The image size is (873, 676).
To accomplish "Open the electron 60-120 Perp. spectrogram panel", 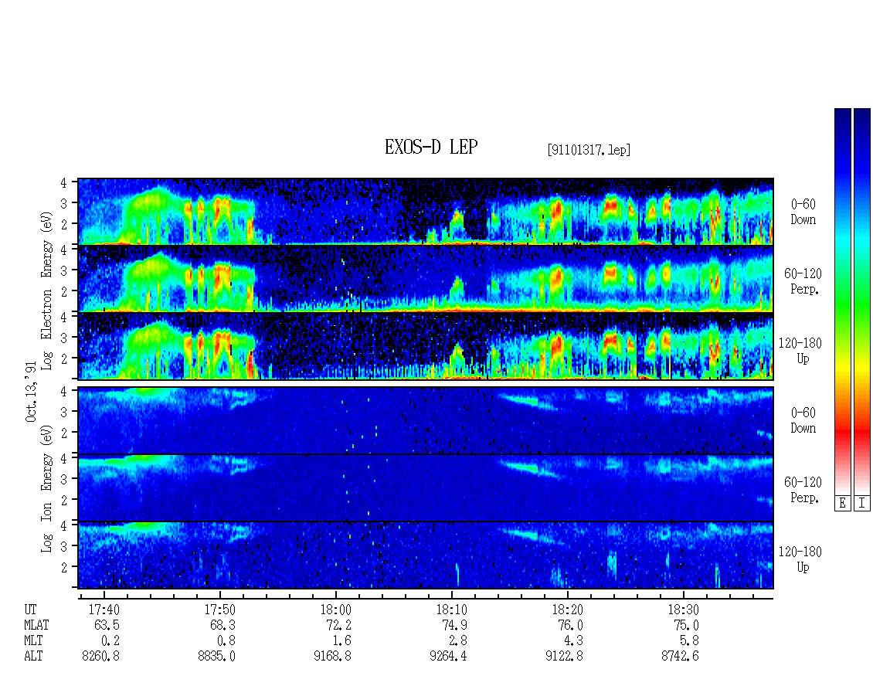I will pyautogui.click(x=426, y=279).
